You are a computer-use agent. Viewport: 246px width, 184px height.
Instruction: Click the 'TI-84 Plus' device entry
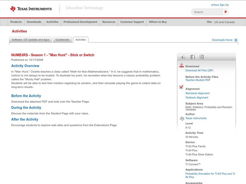coord(191,150)
